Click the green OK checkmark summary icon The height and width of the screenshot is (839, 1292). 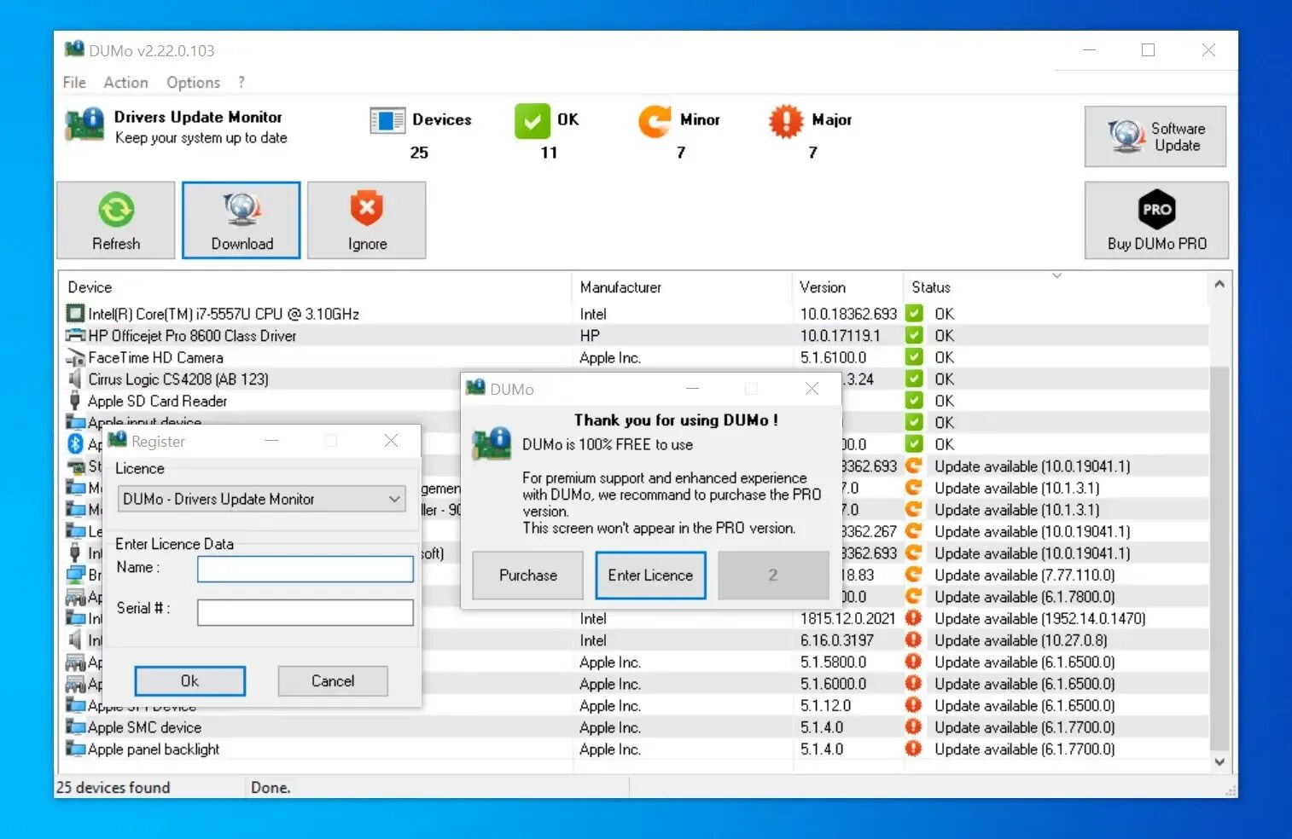coord(532,120)
